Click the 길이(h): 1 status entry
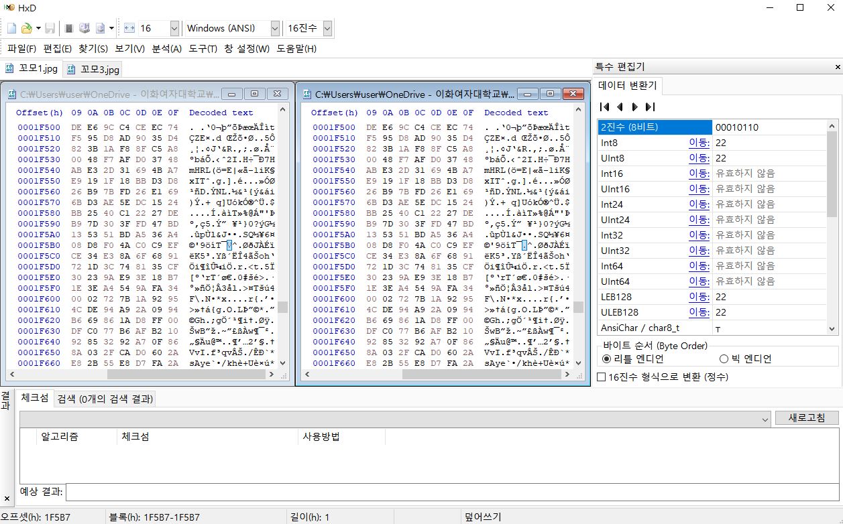The image size is (843, 524). click(310, 517)
